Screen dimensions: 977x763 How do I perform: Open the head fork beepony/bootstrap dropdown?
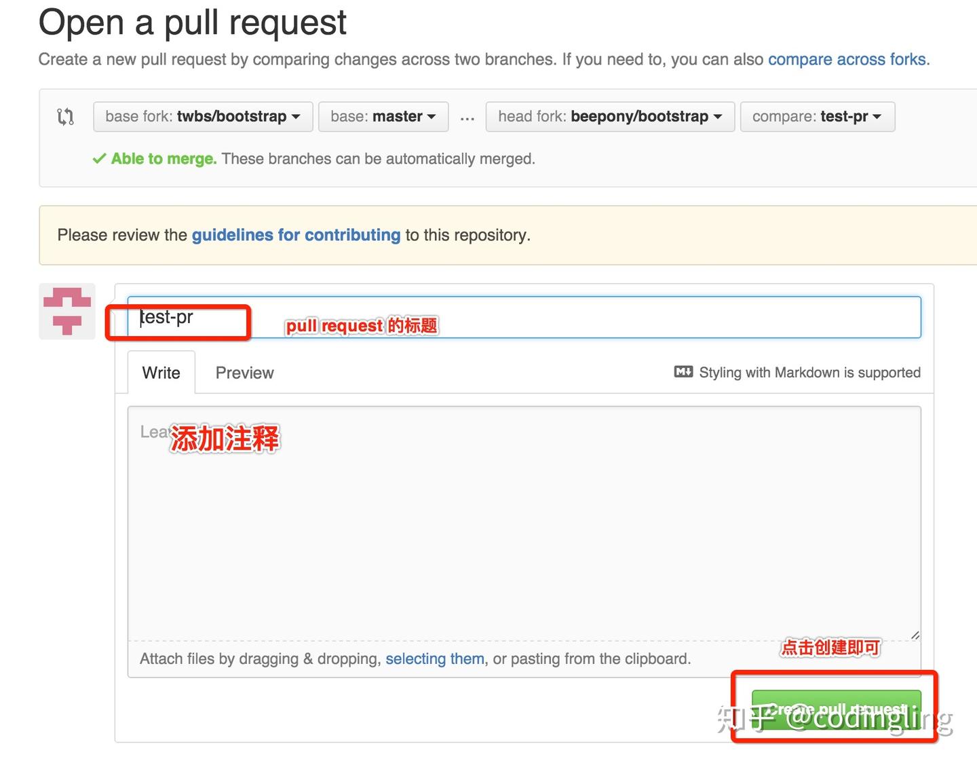pos(609,116)
